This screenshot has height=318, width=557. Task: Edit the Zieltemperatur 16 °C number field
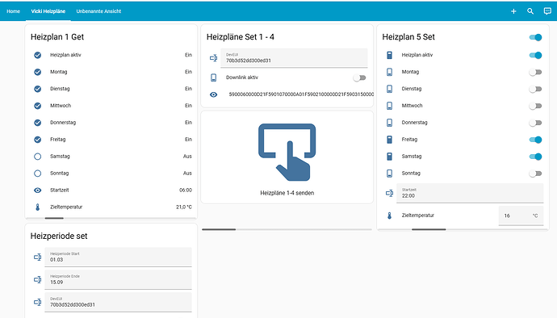click(521, 215)
